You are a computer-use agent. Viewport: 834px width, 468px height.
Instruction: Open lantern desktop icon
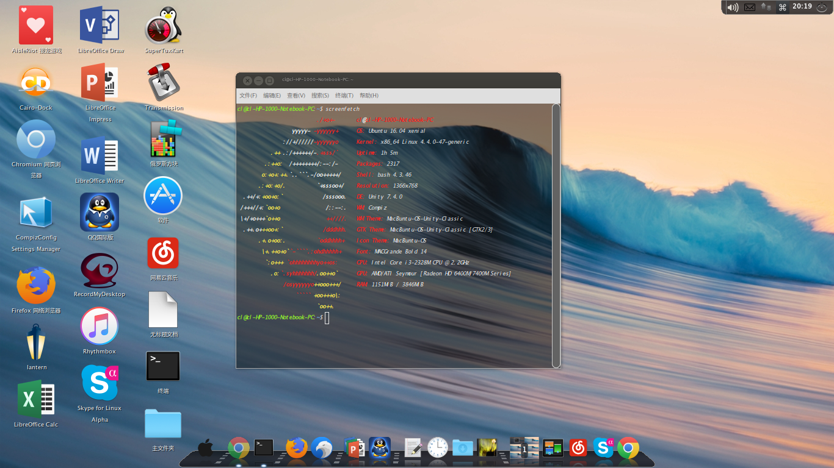point(36,342)
